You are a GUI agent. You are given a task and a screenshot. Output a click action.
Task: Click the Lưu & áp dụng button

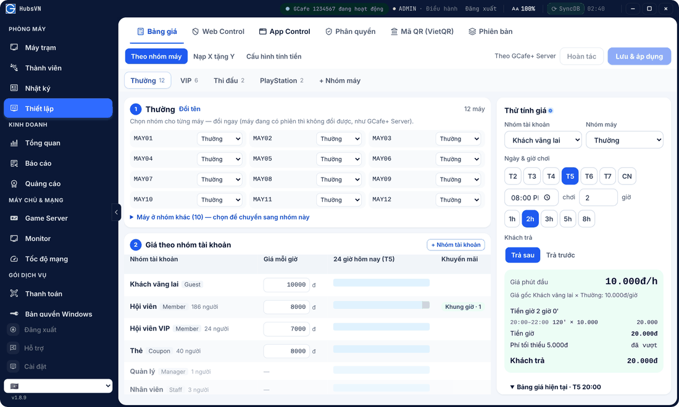pyautogui.click(x=639, y=56)
